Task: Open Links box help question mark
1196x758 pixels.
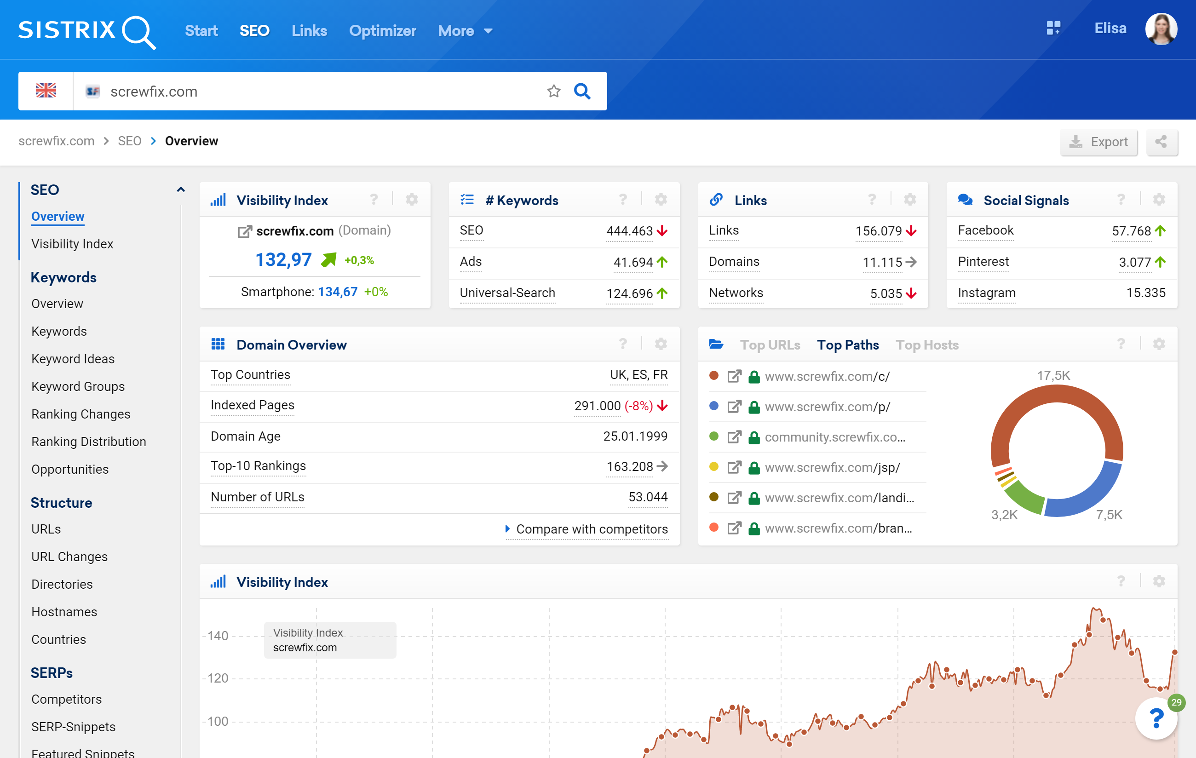Action: [872, 200]
